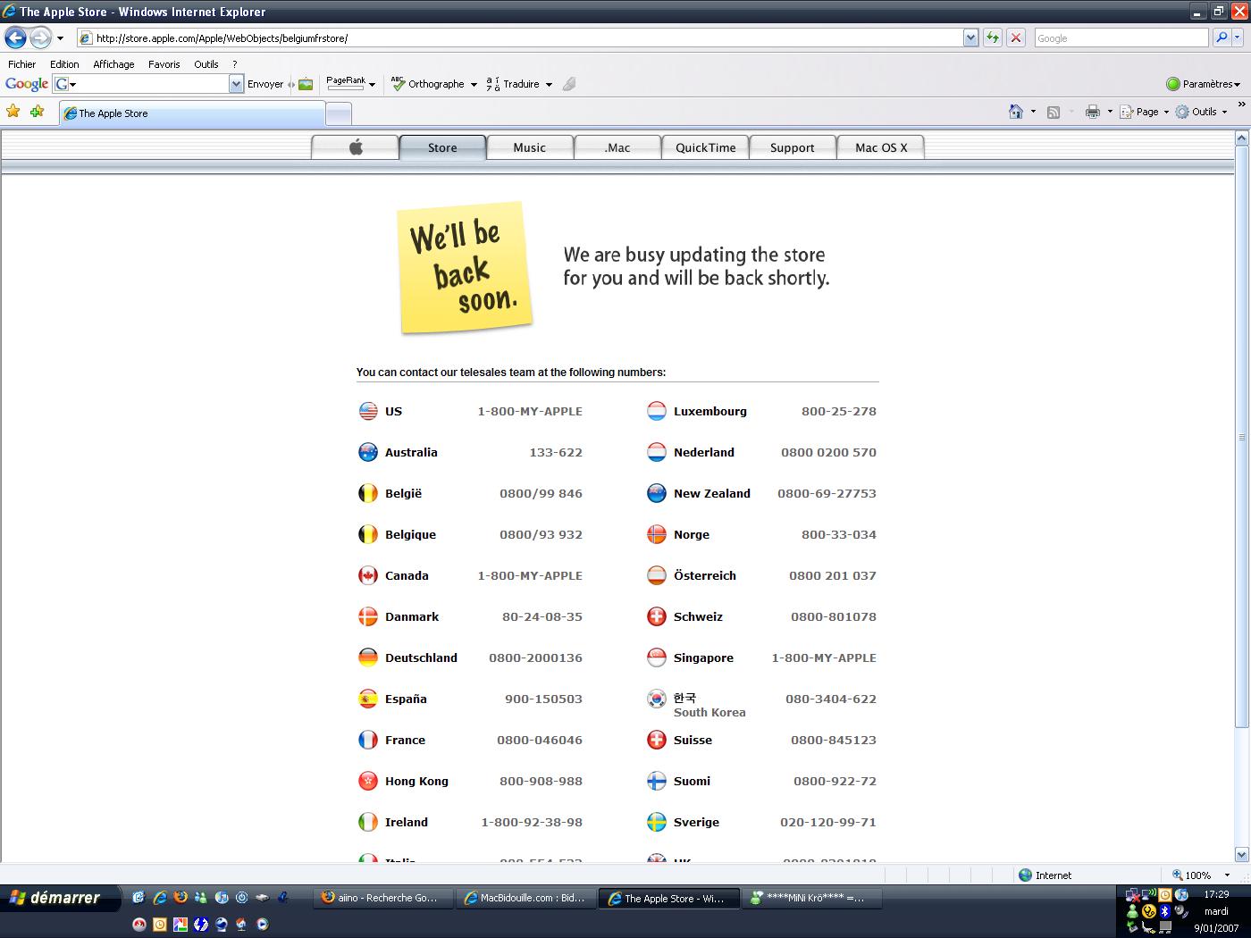1251x938 pixels.
Task: Click the Google search box in IE
Action: click(x=1121, y=38)
